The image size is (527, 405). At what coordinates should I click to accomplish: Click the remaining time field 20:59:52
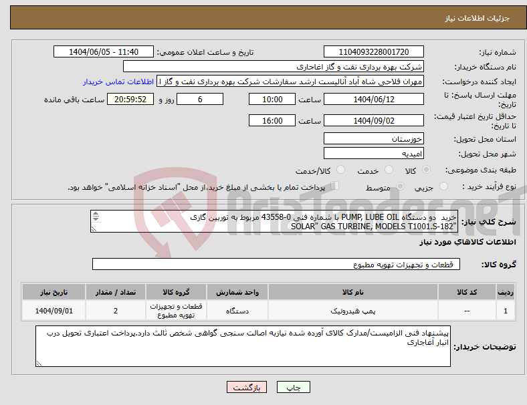(130, 99)
